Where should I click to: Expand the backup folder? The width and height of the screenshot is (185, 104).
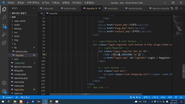23,29
